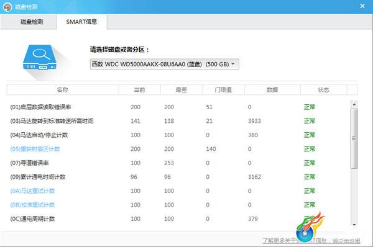Viewport: 373px width, 247px height.
Task: Click data value 380 in the (04) row
Action: (x=253, y=135)
